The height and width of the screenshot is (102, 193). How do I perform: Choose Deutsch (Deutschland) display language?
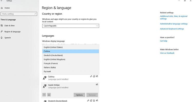pyautogui.click(x=71, y=55)
